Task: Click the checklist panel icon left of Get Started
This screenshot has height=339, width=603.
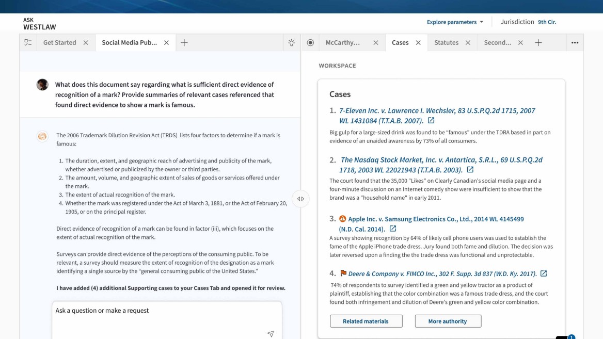Action: pyautogui.click(x=28, y=43)
